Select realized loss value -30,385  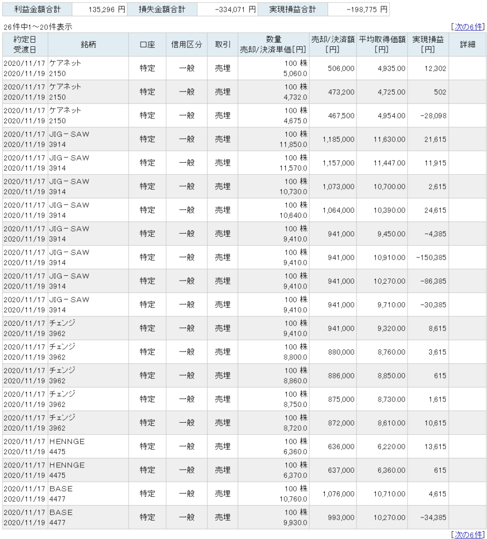tap(433, 305)
